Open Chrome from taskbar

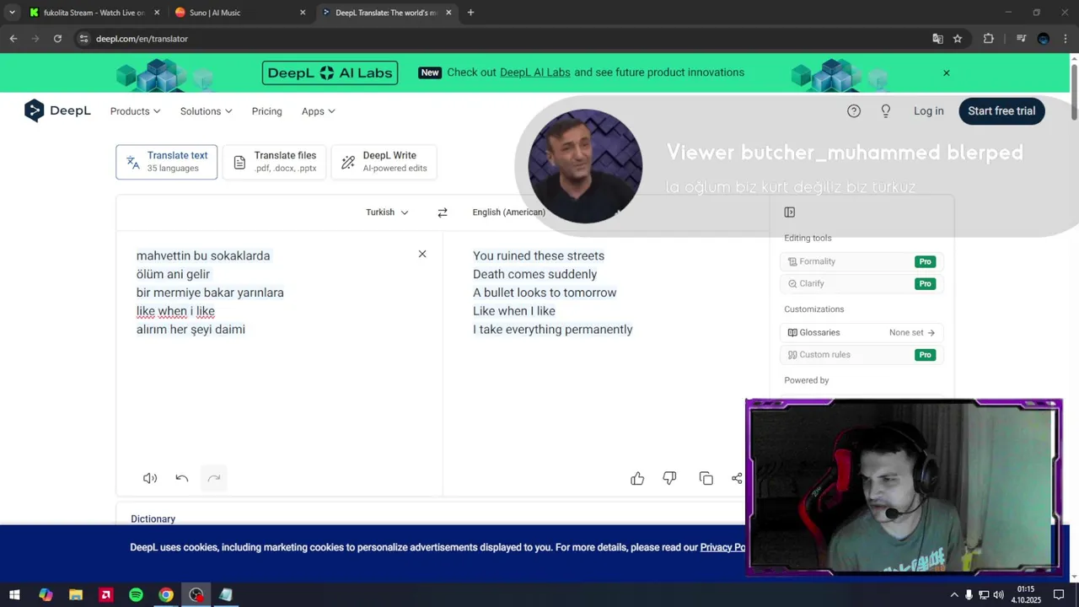[166, 595]
